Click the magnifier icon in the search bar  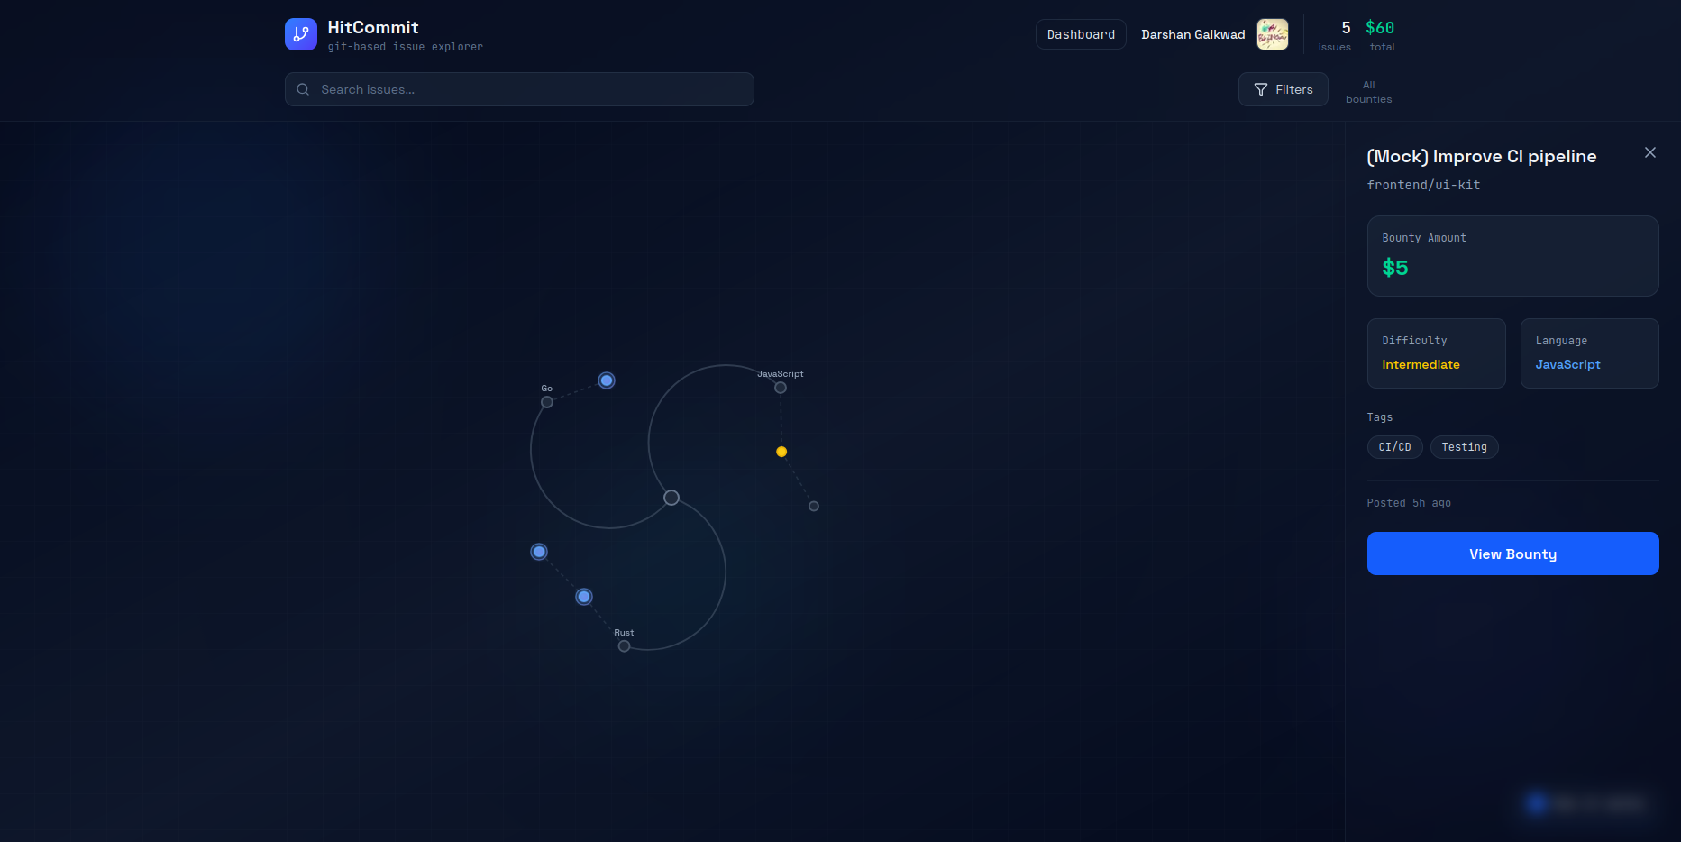303,89
